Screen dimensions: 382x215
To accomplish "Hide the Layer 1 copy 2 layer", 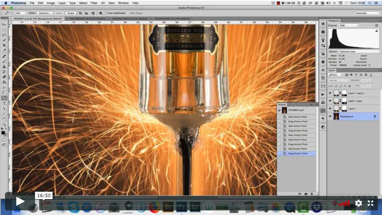I will (x=330, y=93).
